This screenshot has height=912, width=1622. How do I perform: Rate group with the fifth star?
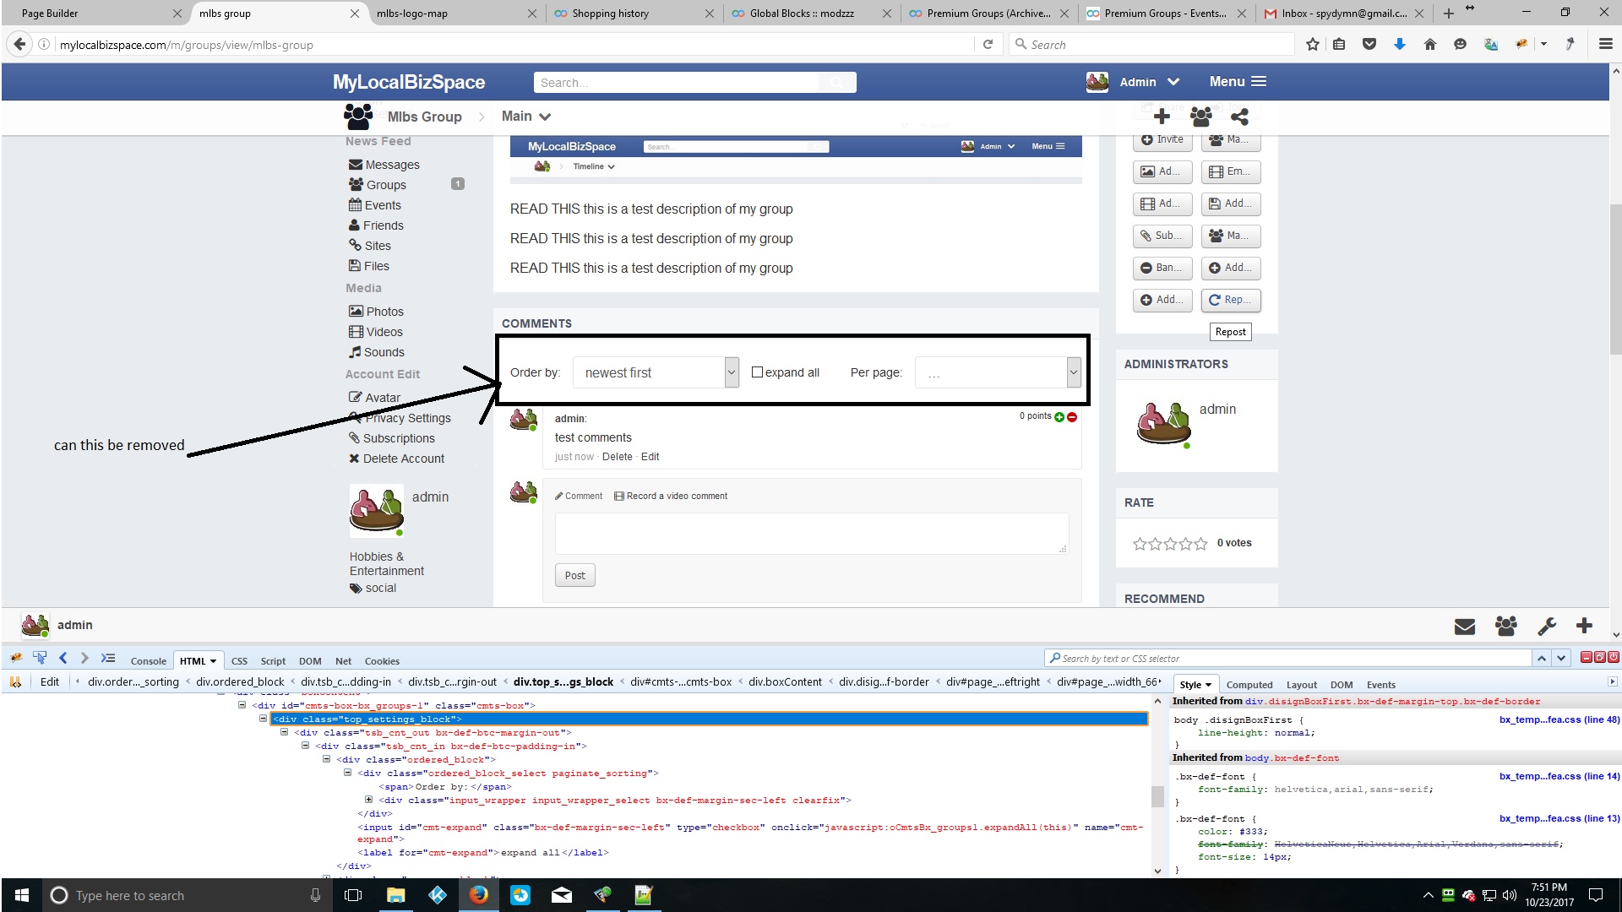click(x=1200, y=544)
